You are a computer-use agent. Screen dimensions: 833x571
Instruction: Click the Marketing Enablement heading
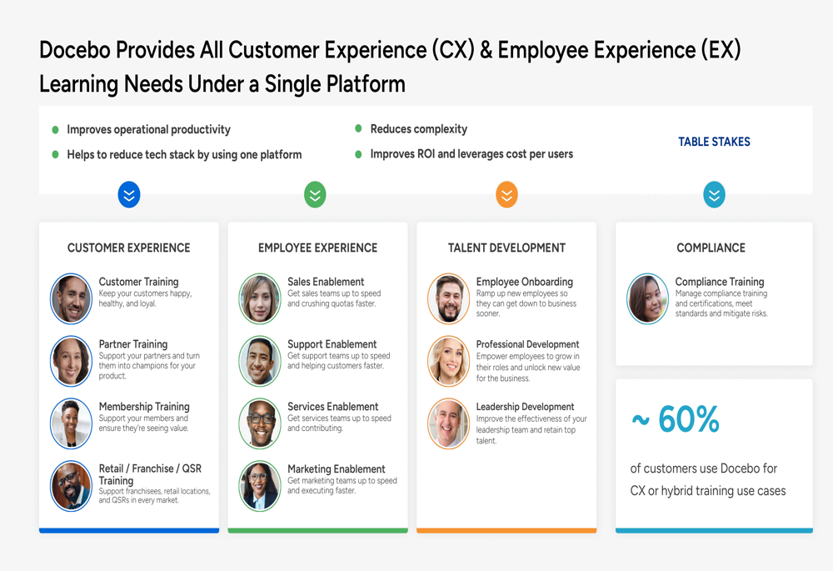pos(337,469)
